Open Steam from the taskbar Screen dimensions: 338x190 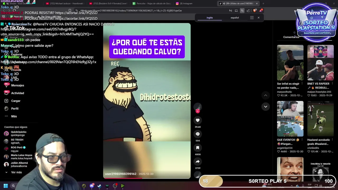point(99,186)
